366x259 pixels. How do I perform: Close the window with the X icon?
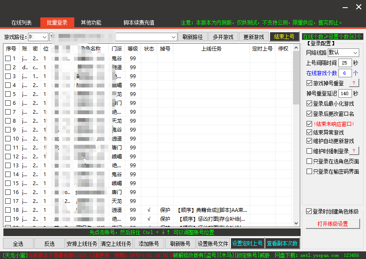[x=358, y=7]
